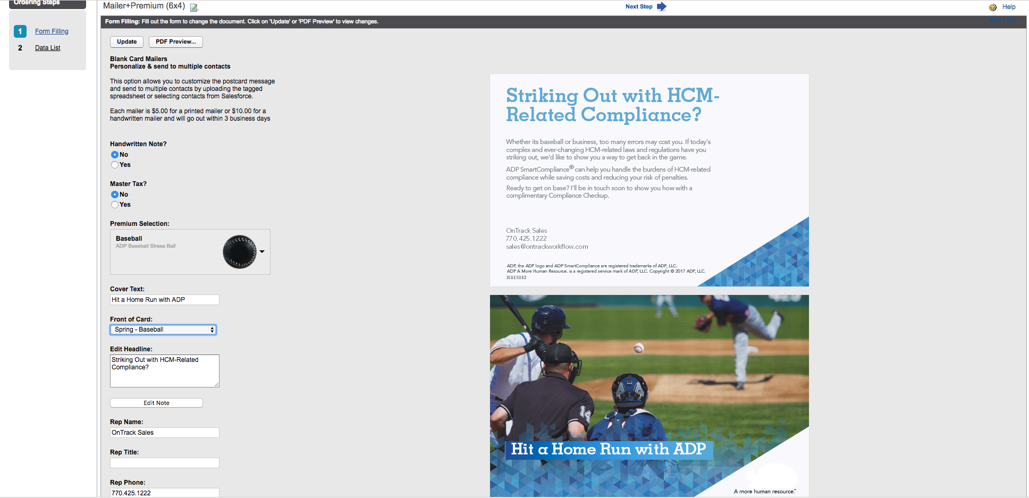The image size is (1029, 498).
Task: Open the Premium Selection Baseball dropdown
Action: coord(190,252)
